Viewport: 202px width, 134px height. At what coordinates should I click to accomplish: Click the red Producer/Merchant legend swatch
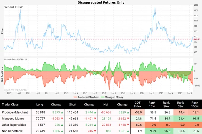tap(75, 97)
